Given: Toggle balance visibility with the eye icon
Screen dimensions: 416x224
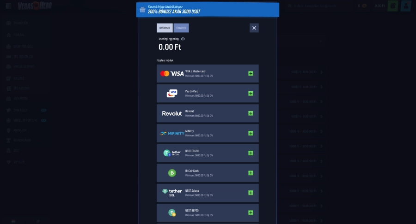Looking at the screenshot, I should [183, 39].
